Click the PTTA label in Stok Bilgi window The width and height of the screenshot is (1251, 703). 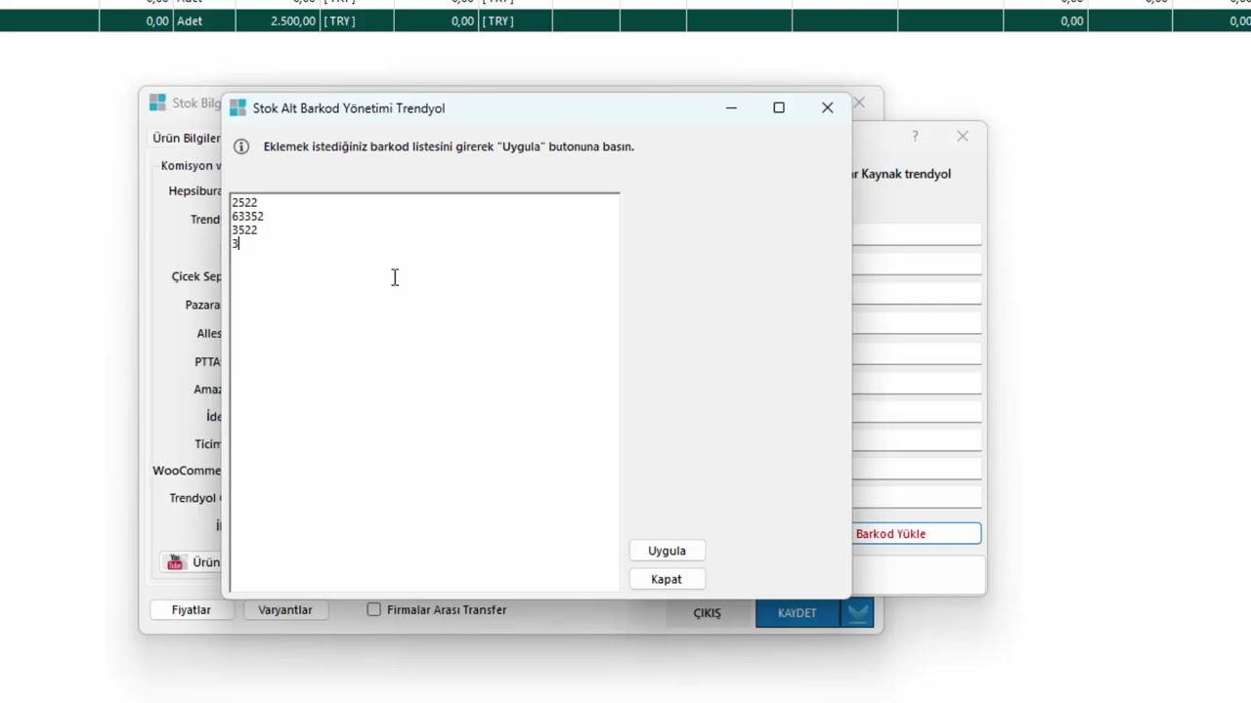coord(207,362)
